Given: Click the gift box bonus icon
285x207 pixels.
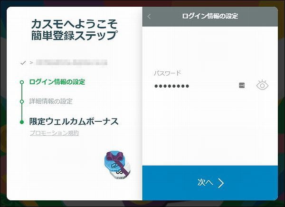Looking at the screenshot, I should coord(117,165).
